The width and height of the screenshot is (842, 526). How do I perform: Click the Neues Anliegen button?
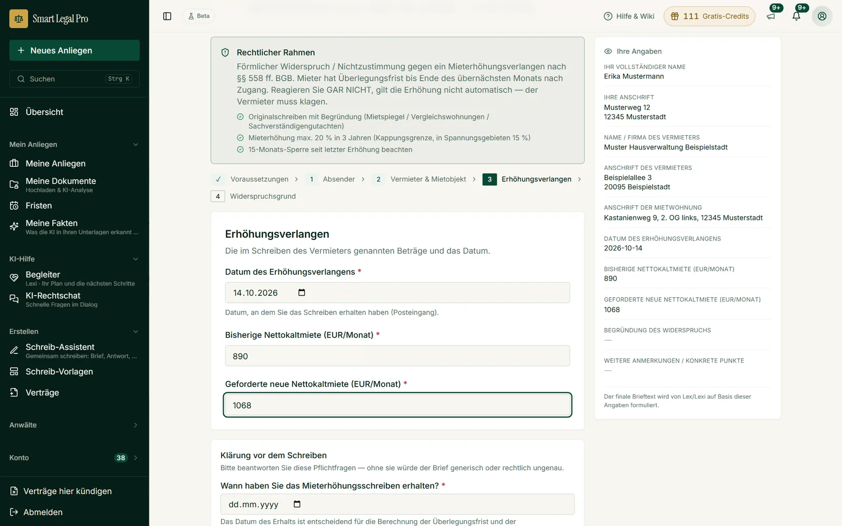click(74, 50)
